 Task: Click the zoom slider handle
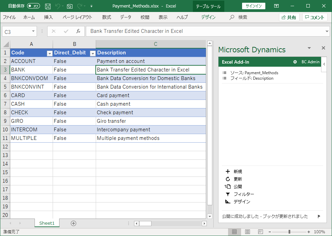click(x=289, y=232)
